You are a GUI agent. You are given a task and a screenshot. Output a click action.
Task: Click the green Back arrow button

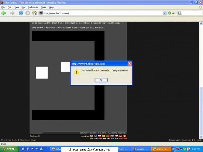[x=3, y=13]
